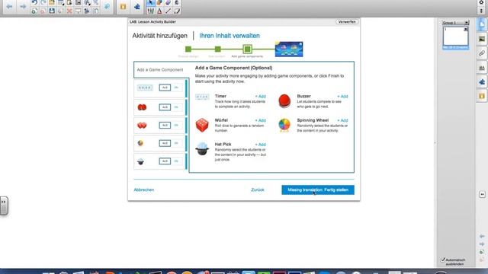Image resolution: width=488 pixels, height=274 pixels.
Task: Click the gear settings icon top right
Action: click(481, 3)
